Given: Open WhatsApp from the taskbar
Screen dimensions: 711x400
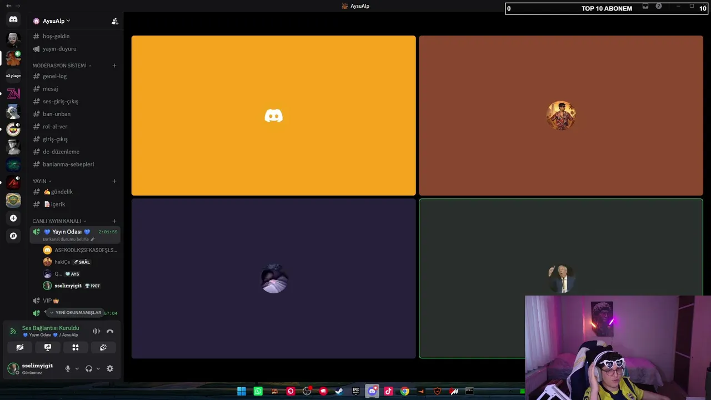Looking at the screenshot, I should (258, 391).
